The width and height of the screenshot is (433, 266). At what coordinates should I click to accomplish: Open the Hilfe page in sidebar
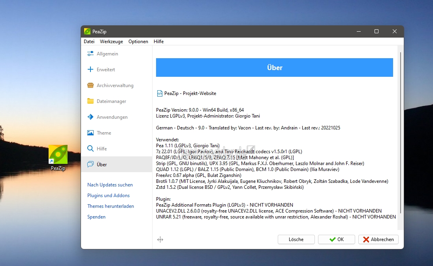[117, 149]
